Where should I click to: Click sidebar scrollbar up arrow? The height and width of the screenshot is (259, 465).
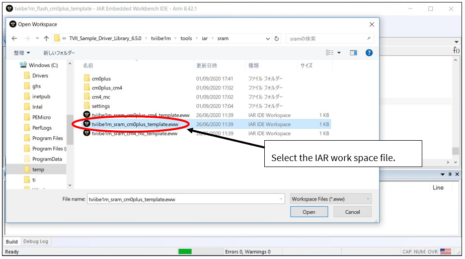(70, 64)
